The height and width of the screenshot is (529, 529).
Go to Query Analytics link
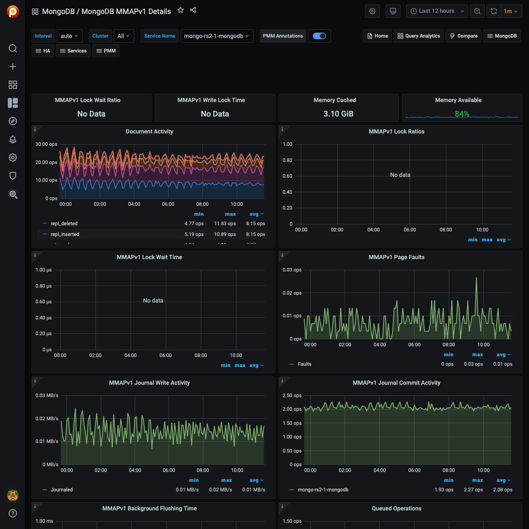419,36
